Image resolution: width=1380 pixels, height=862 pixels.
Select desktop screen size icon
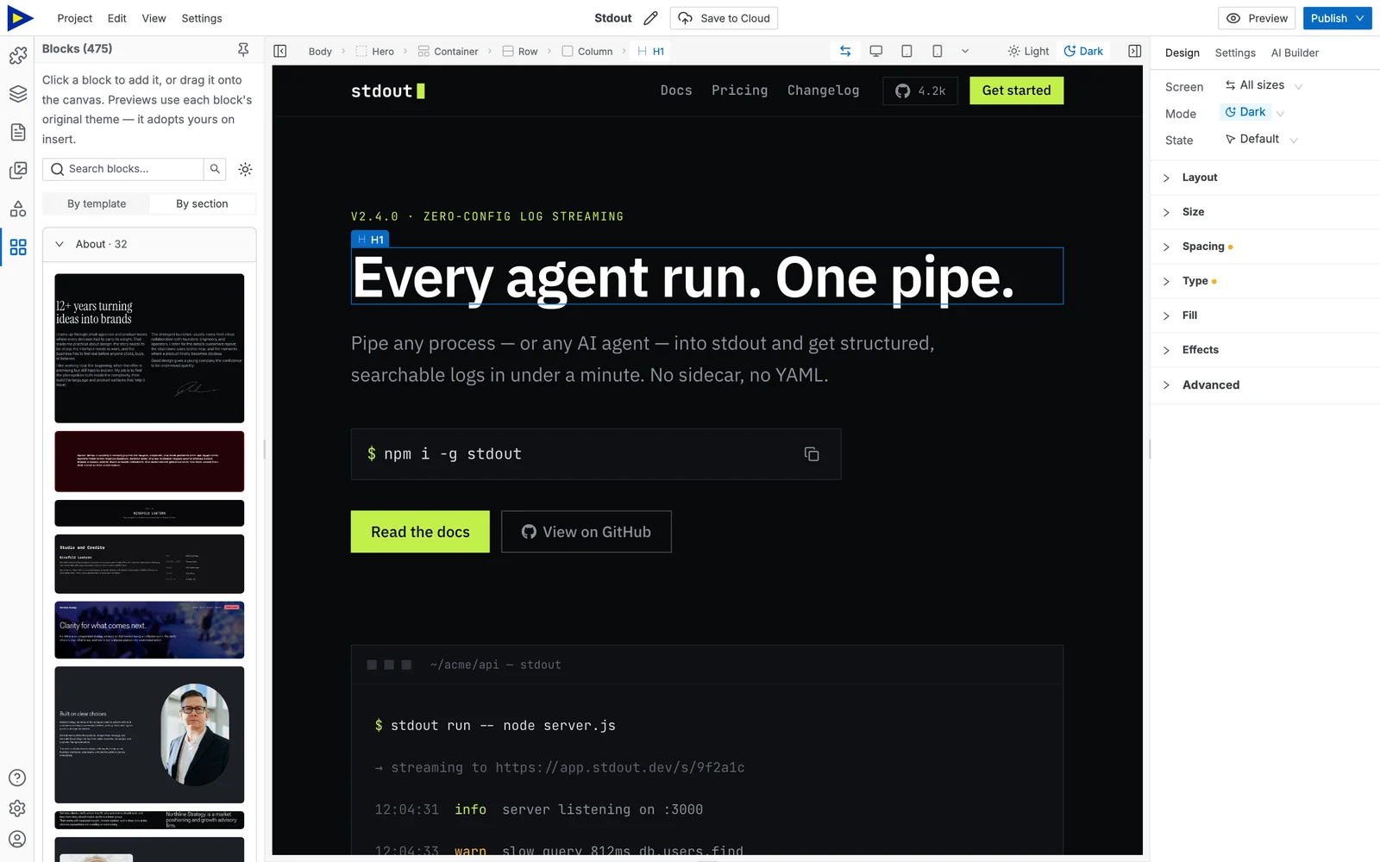(876, 52)
